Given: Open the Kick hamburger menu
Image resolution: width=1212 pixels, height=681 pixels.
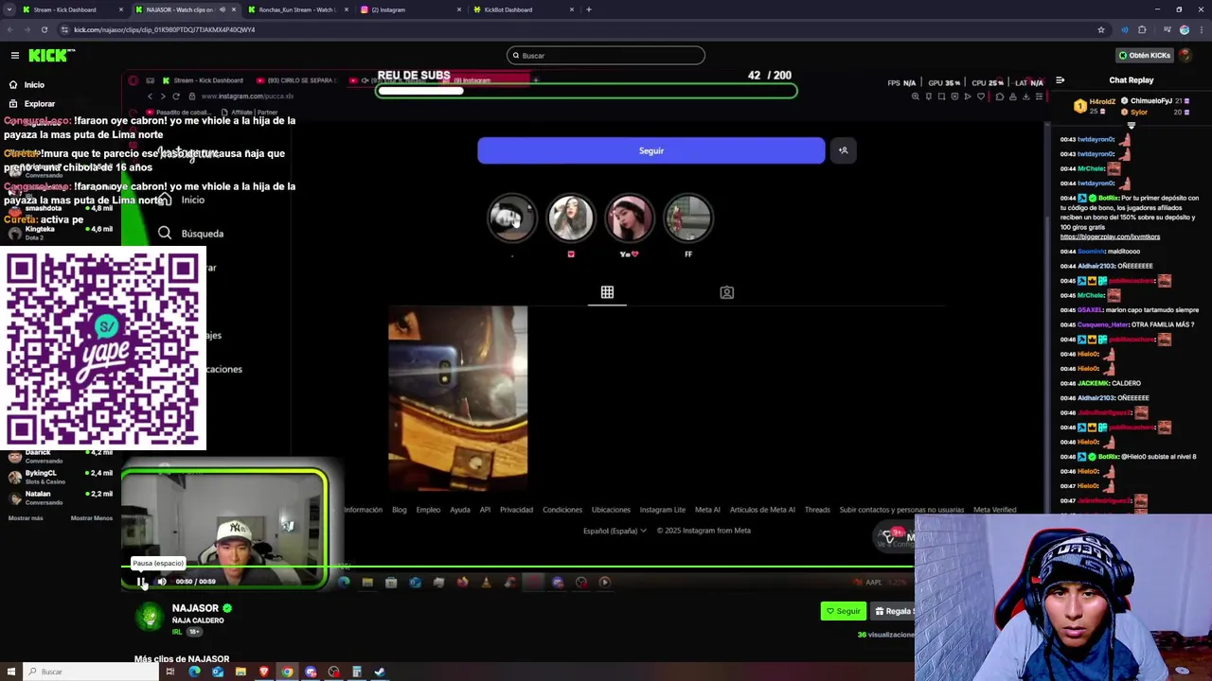Looking at the screenshot, I should click(x=14, y=55).
